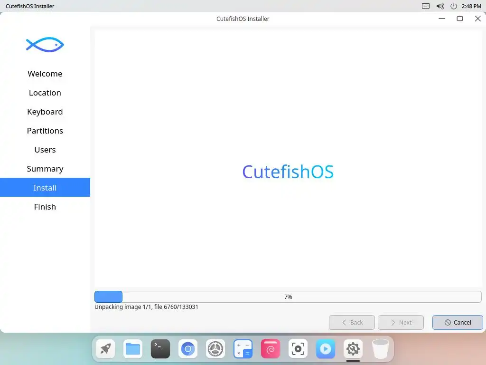
Task: Select the Summary step in sidebar
Action: point(45,169)
